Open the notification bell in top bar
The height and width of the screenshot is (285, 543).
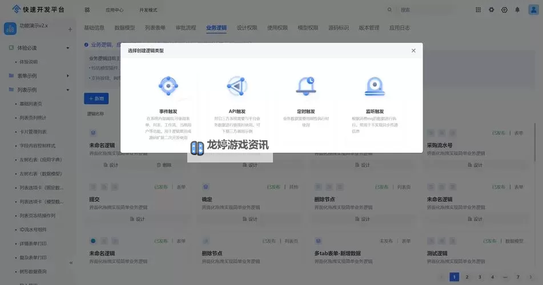[517, 10]
